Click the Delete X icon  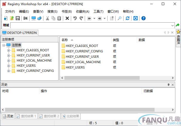[x=67, y=18]
